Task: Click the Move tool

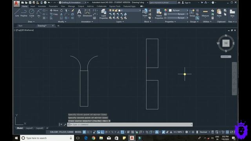Action: click(54, 11)
